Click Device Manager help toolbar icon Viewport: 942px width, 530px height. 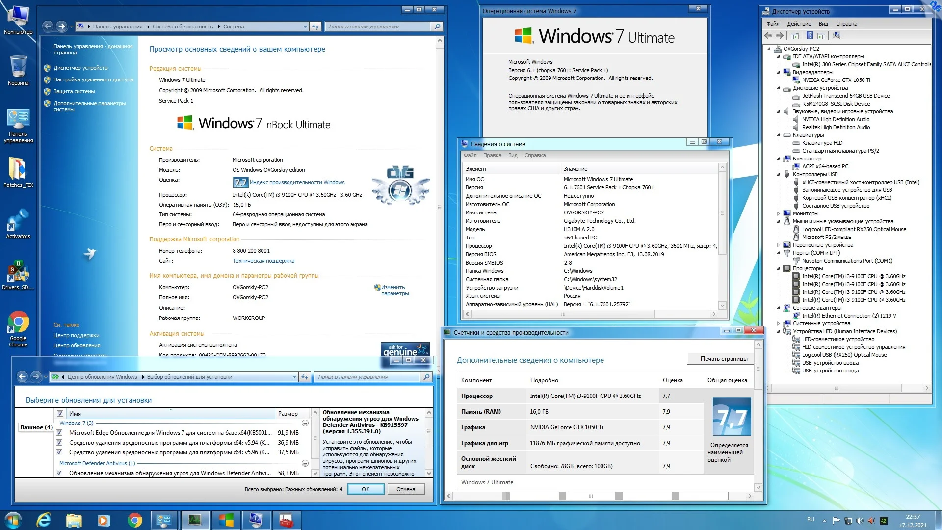[810, 35]
